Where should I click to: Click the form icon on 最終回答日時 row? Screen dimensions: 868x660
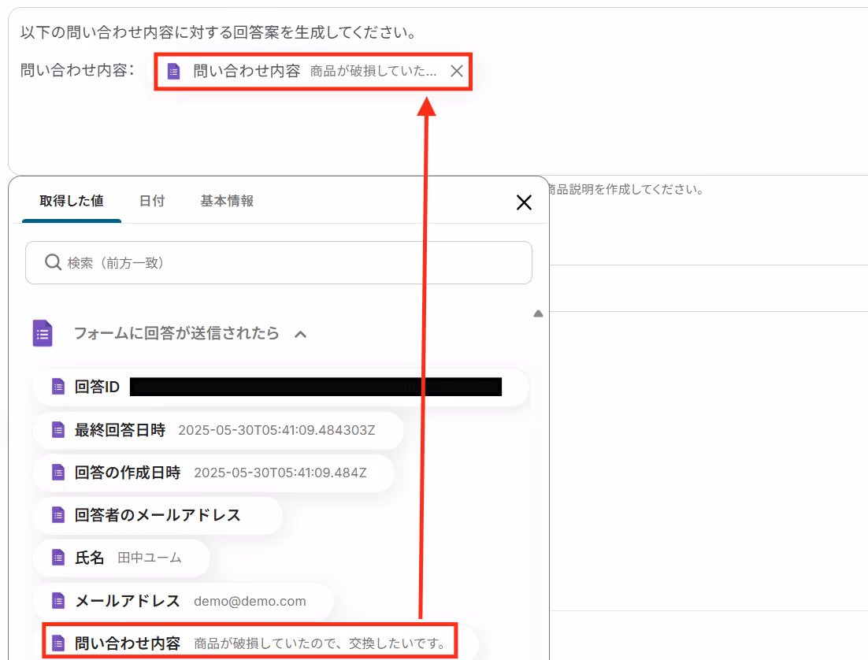coord(58,430)
